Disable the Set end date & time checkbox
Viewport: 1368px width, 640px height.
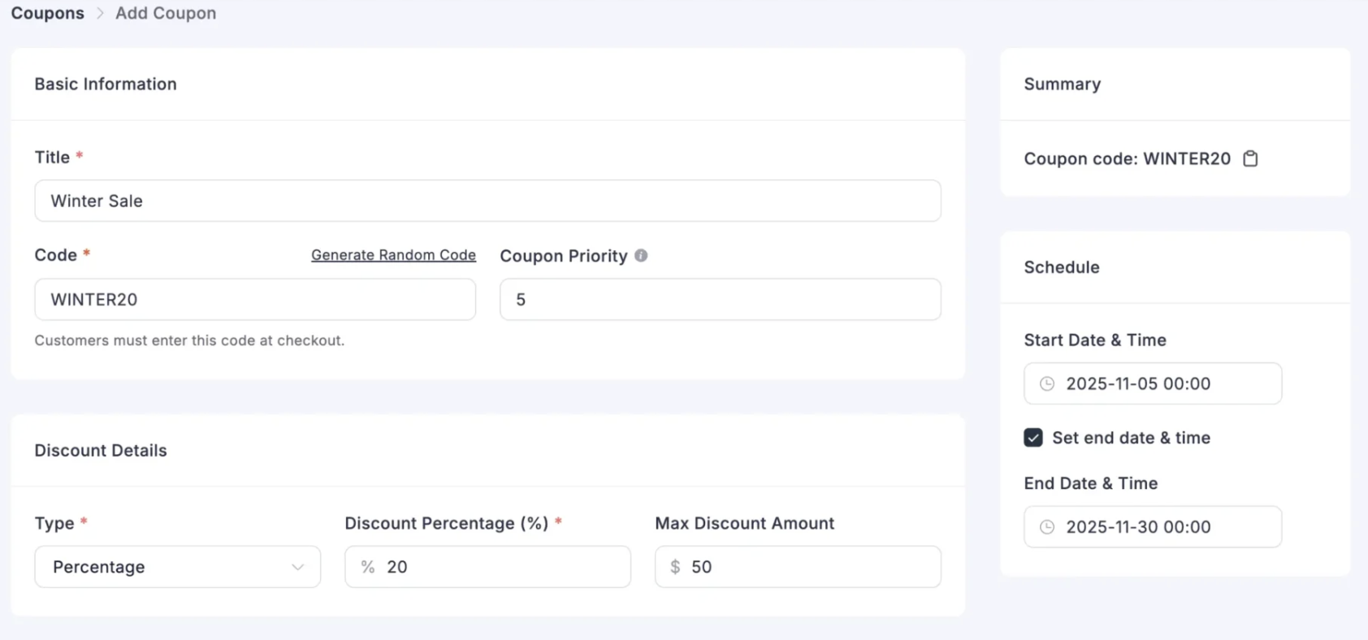(x=1032, y=437)
